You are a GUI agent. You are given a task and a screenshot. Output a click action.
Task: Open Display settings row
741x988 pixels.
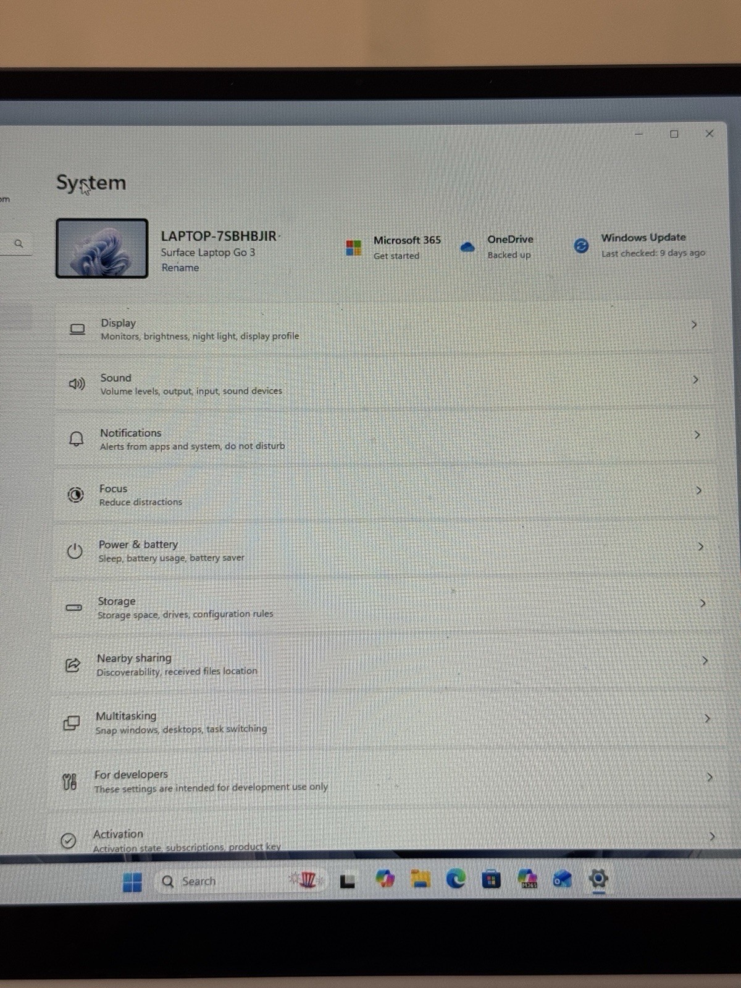point(384,329)
